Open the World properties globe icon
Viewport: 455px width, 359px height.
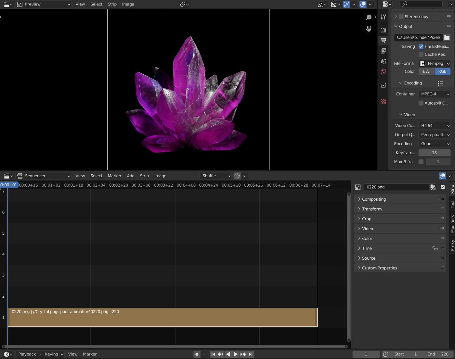click(x=383, y=72)
